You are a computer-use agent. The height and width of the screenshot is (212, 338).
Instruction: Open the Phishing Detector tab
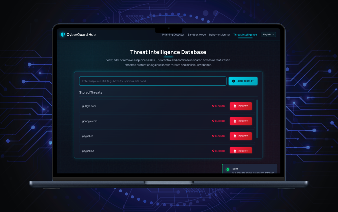(x=173, y=35)
